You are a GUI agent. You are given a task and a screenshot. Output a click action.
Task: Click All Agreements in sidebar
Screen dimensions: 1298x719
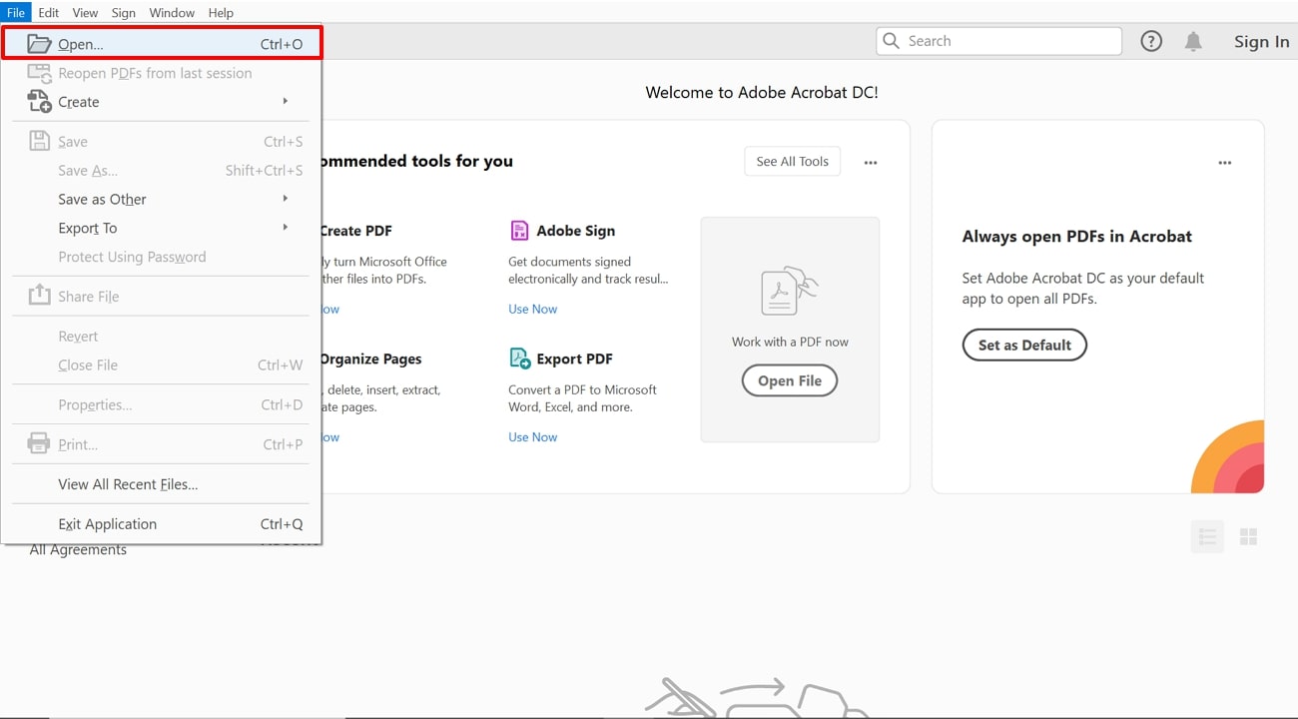click(78, 550)
